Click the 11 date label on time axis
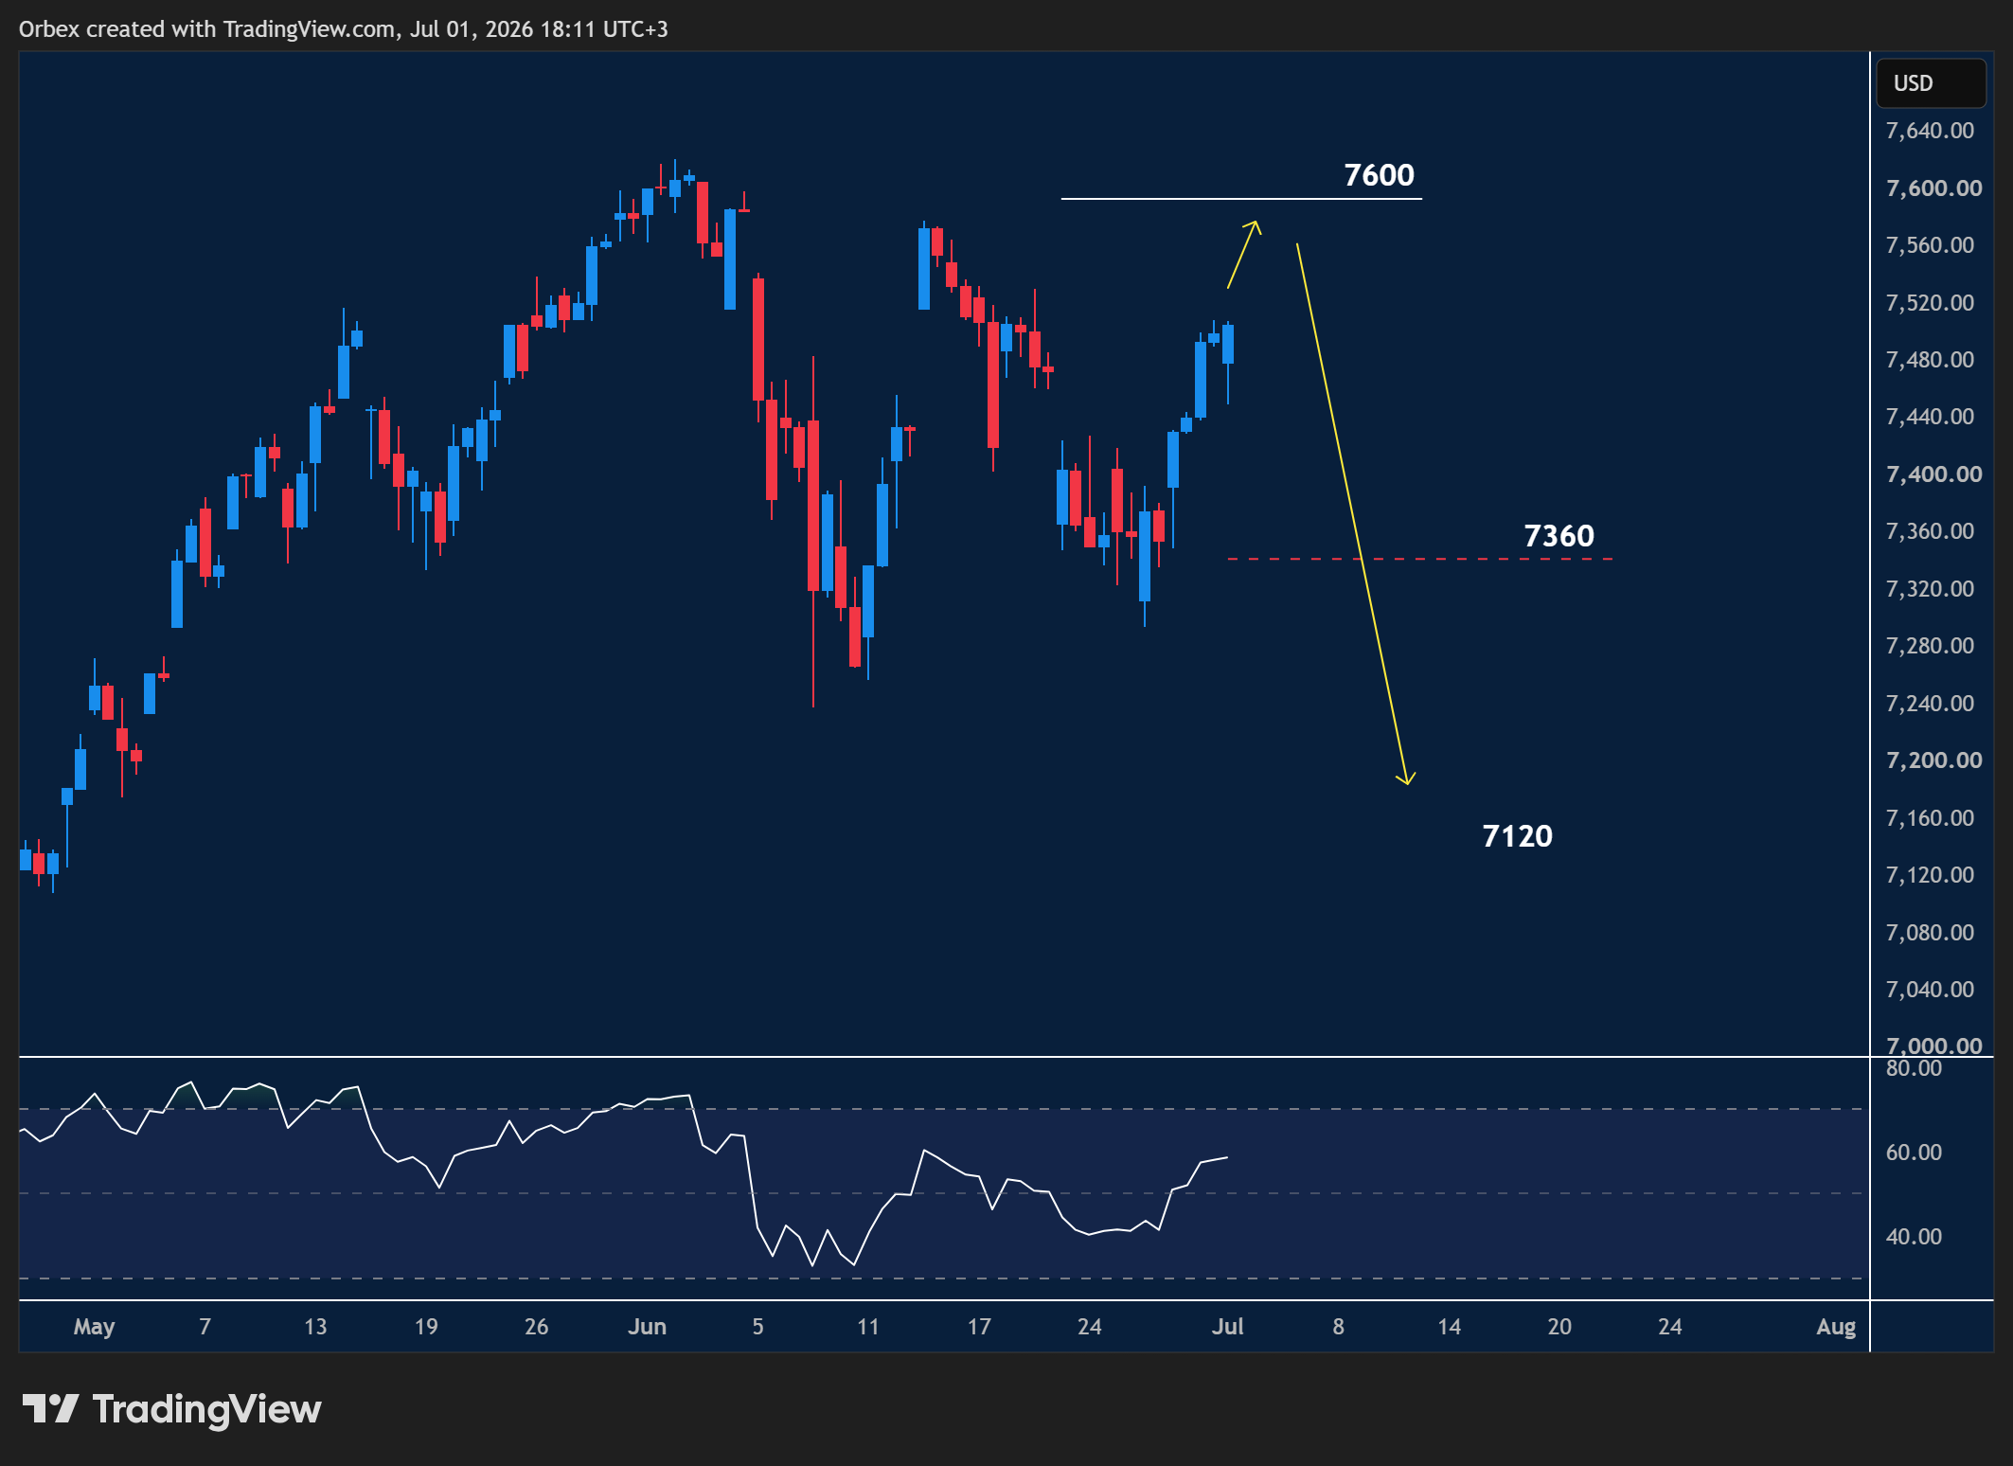 (867, 1327)
